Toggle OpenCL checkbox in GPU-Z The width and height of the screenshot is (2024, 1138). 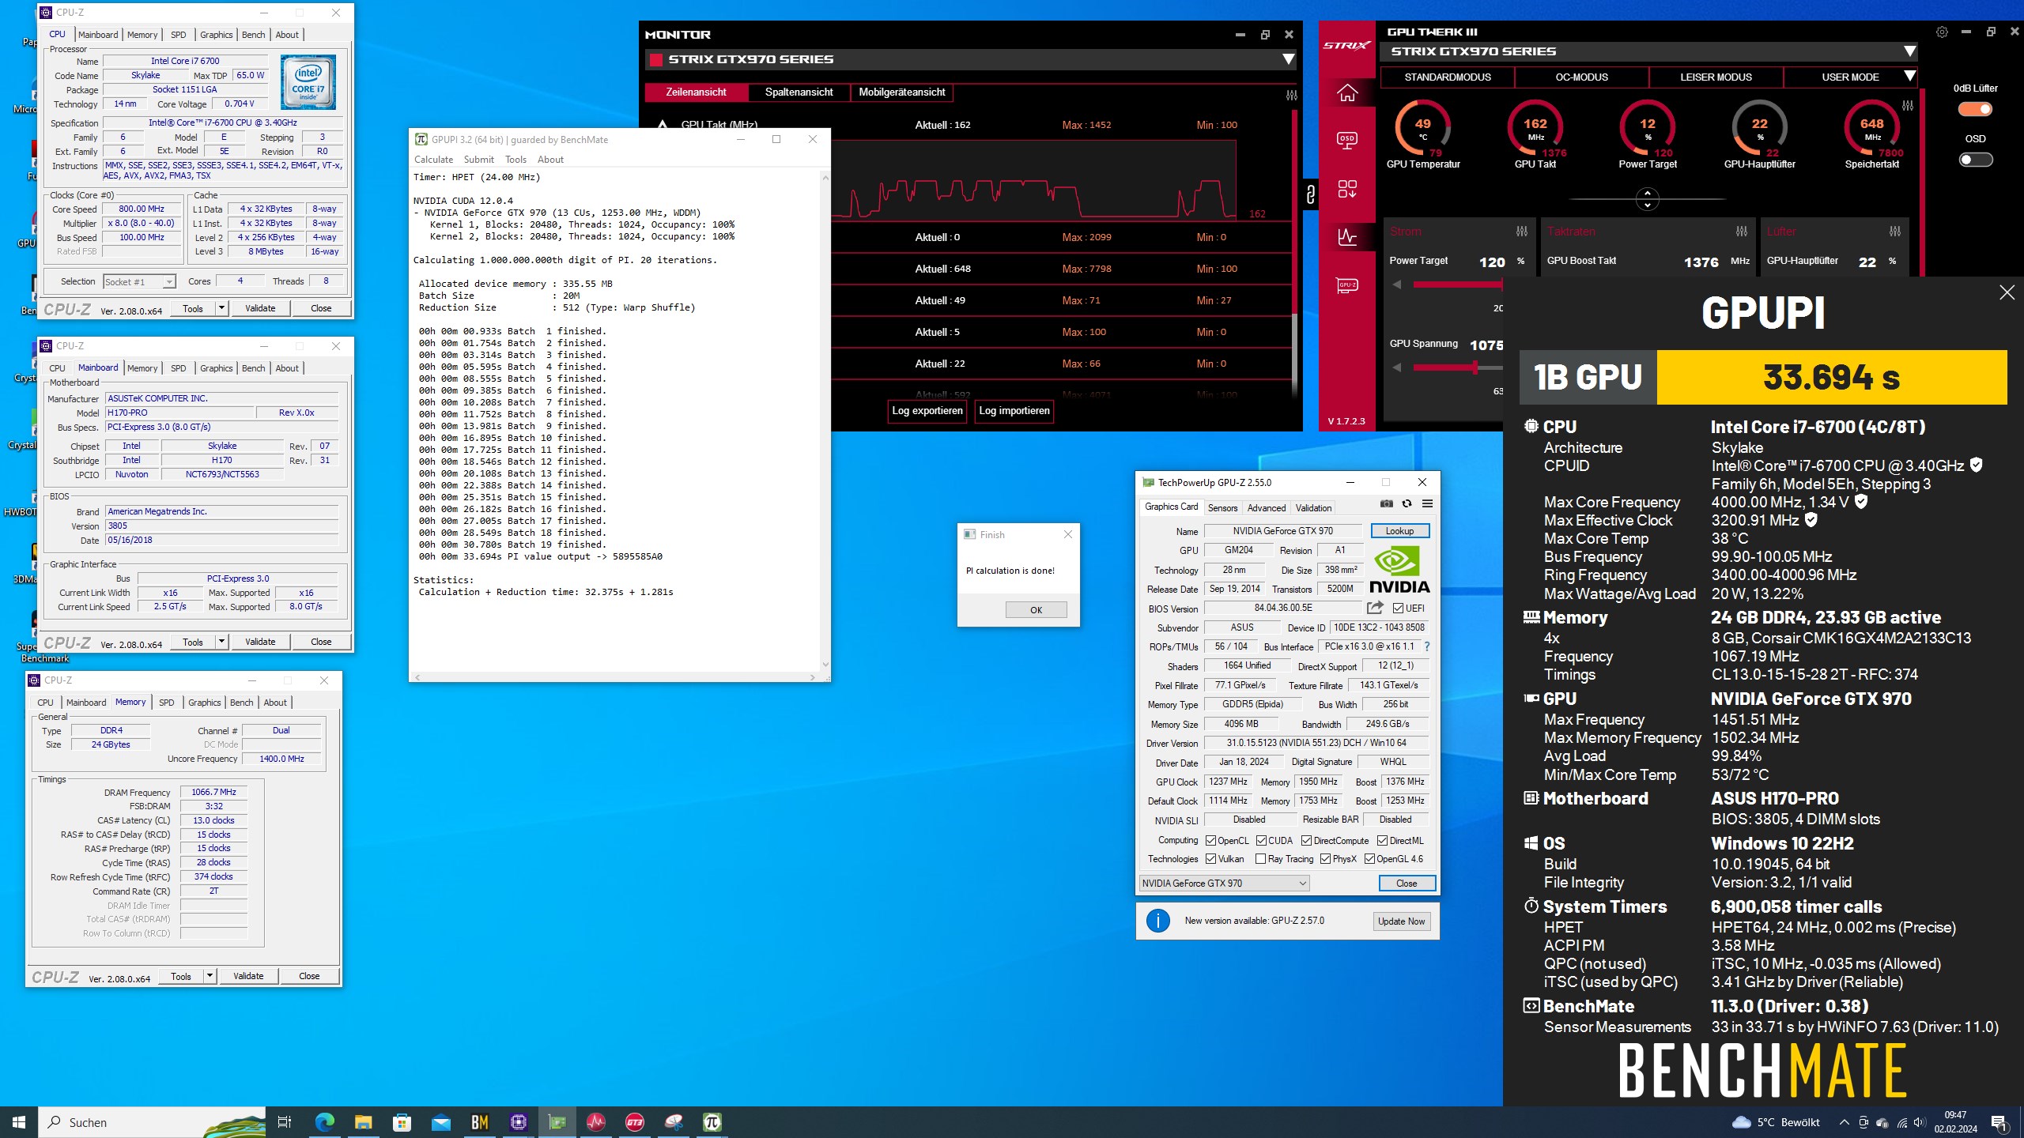(1210, 841)
